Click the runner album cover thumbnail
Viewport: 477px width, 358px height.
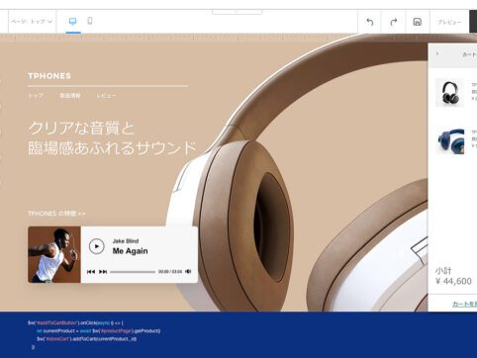click(x=54, y=254)
